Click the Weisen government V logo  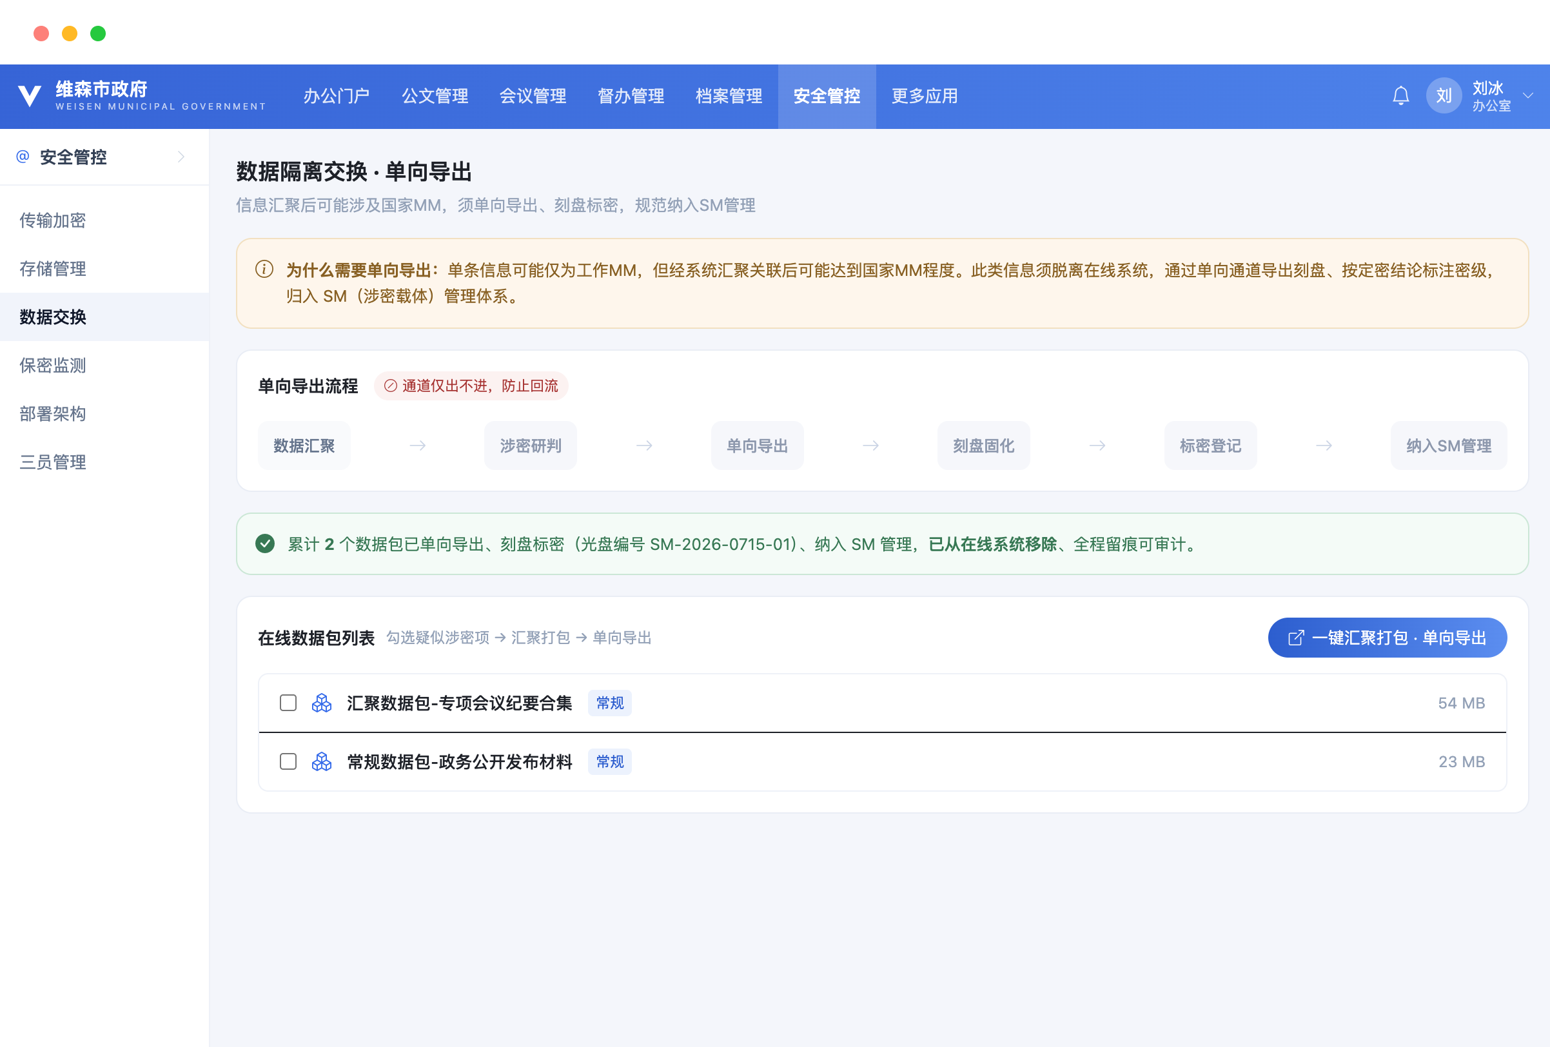[30, 96]
